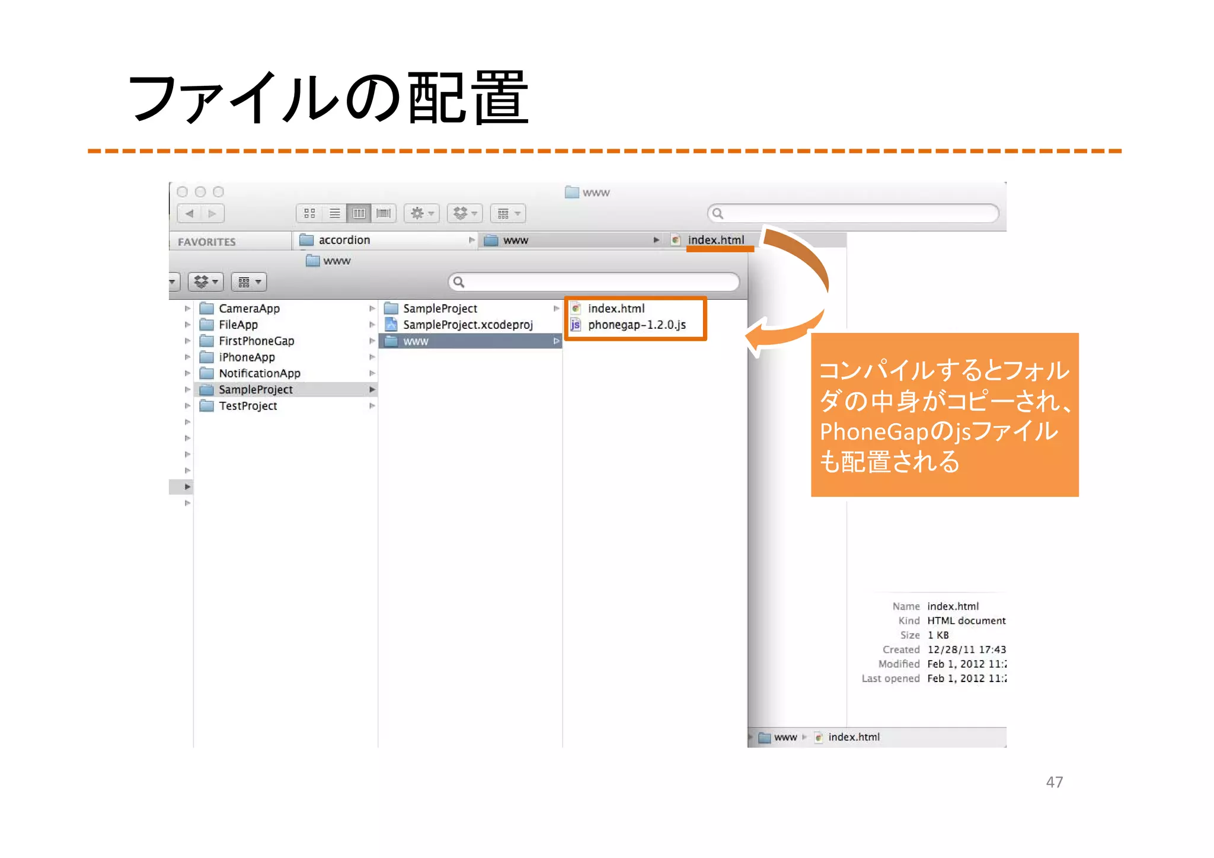1214x858 pixels.
Task: Open the FileApp folder
Action: 238,325
